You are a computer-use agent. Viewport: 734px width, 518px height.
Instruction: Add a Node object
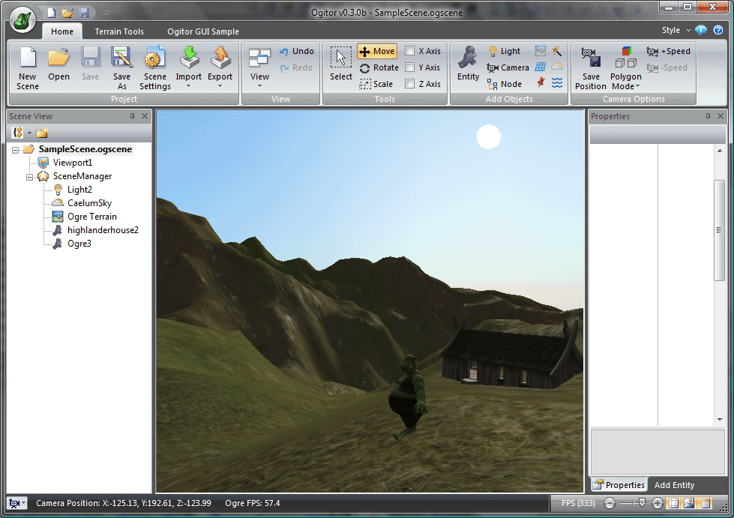[504, 84]
